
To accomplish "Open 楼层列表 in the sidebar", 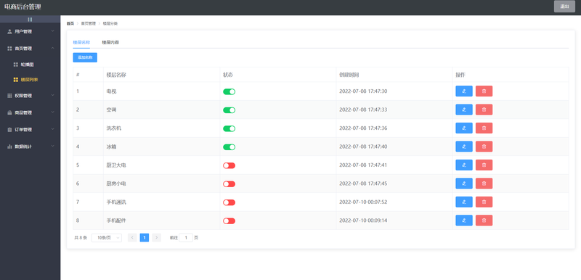I will 30,80.
